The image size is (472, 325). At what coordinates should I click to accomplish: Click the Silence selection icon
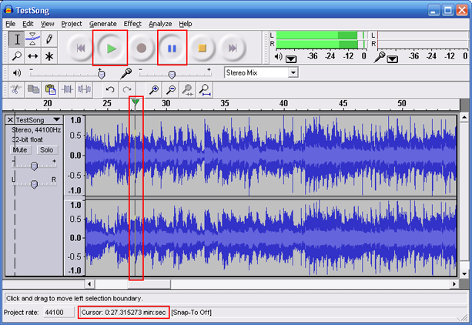coord(84,89)
